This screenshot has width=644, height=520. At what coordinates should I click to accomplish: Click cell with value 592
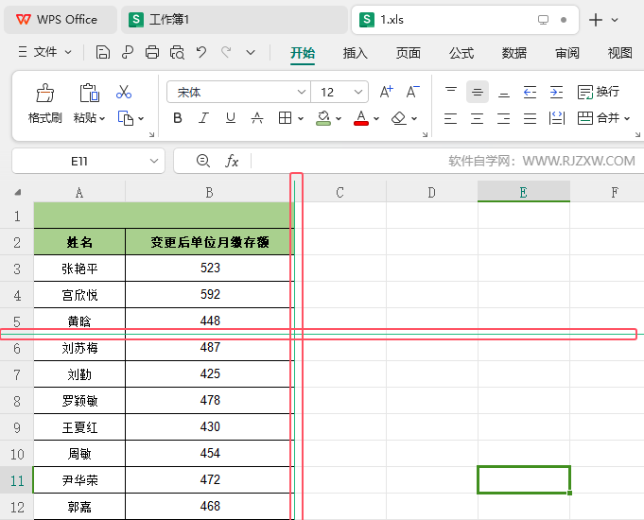point(210,294)
